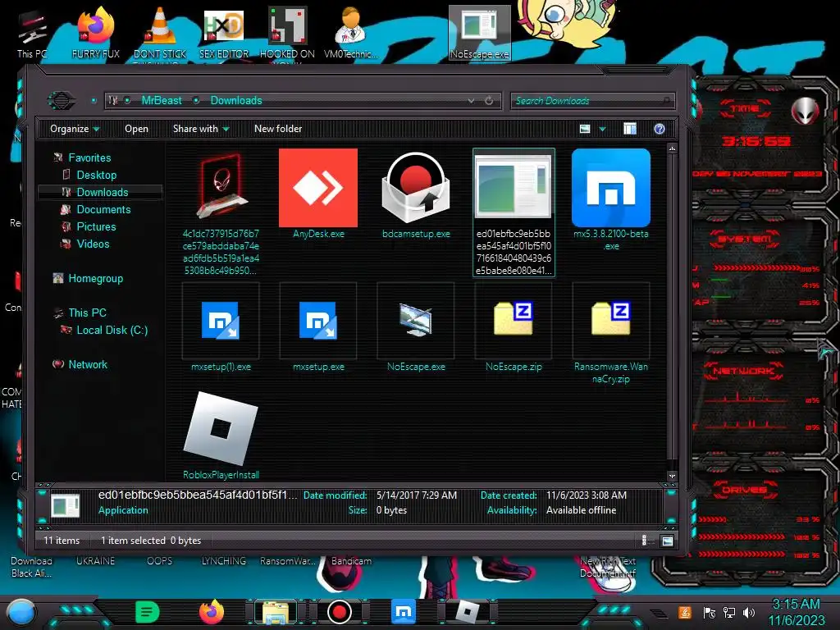Viewport: 840px width, 630px height.
Task: Click the Start orb button
Action: pos(21,612)
